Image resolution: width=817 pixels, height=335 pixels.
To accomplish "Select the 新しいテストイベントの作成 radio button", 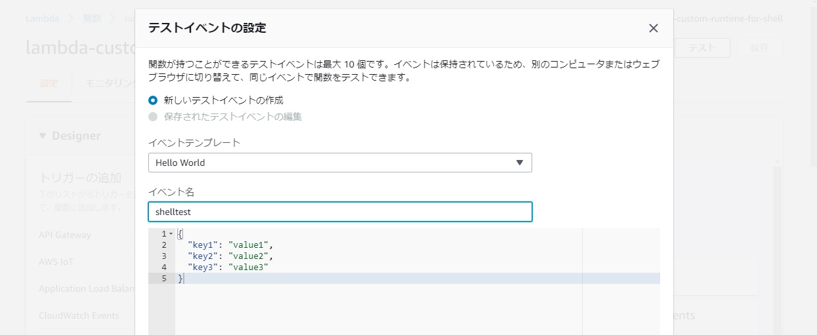I will click(153, 100).
